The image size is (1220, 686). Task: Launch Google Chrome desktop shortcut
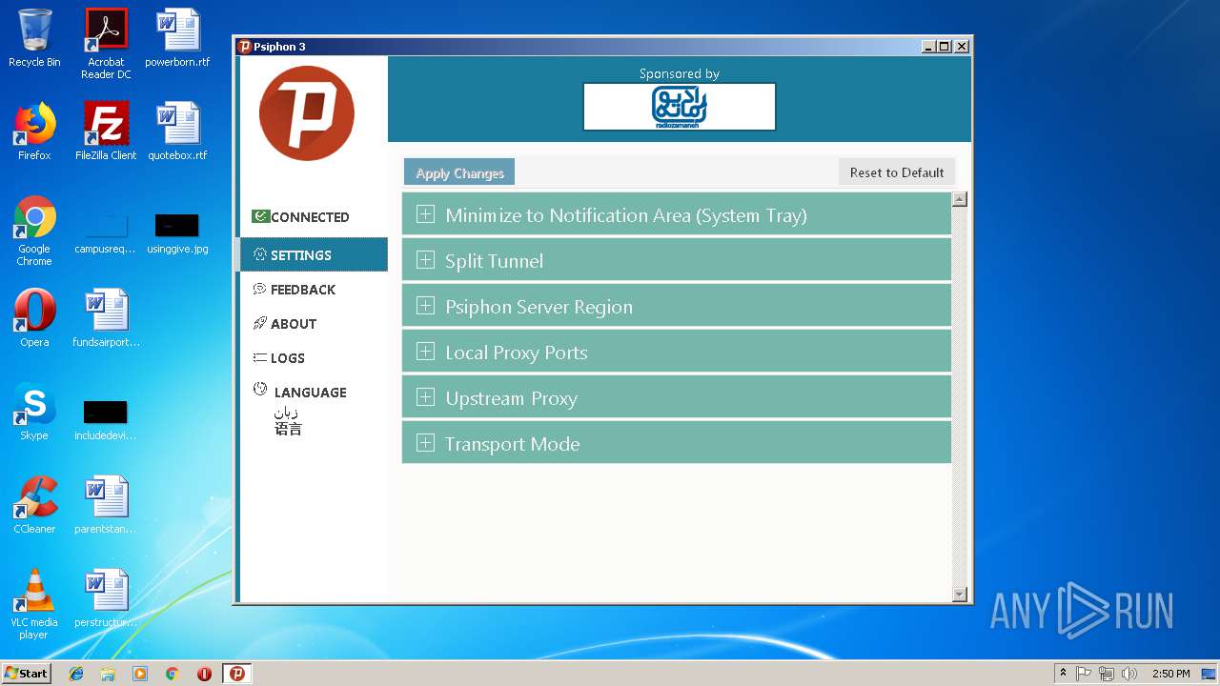point(34,231)
